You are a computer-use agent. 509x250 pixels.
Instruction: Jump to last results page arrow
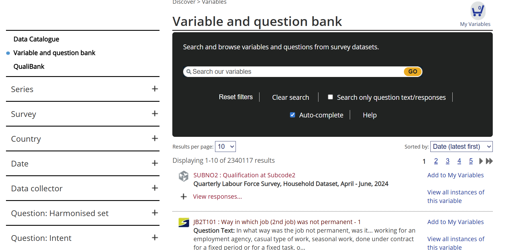point(489,161)
